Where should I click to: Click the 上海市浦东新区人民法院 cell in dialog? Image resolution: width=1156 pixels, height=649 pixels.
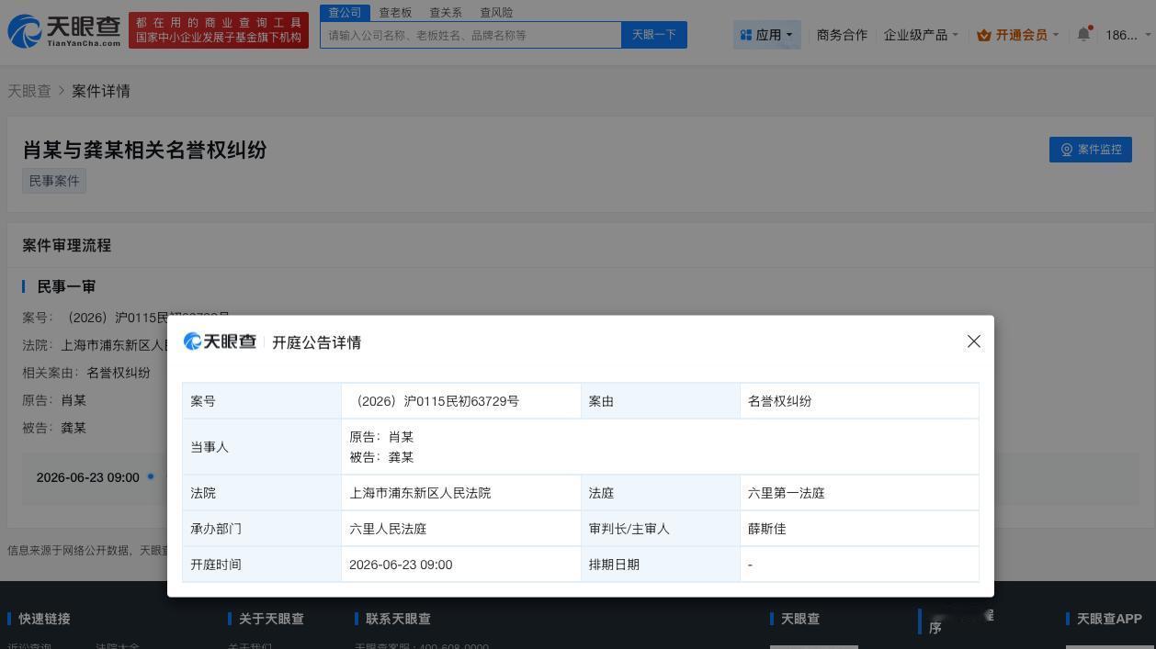point(460,493)
